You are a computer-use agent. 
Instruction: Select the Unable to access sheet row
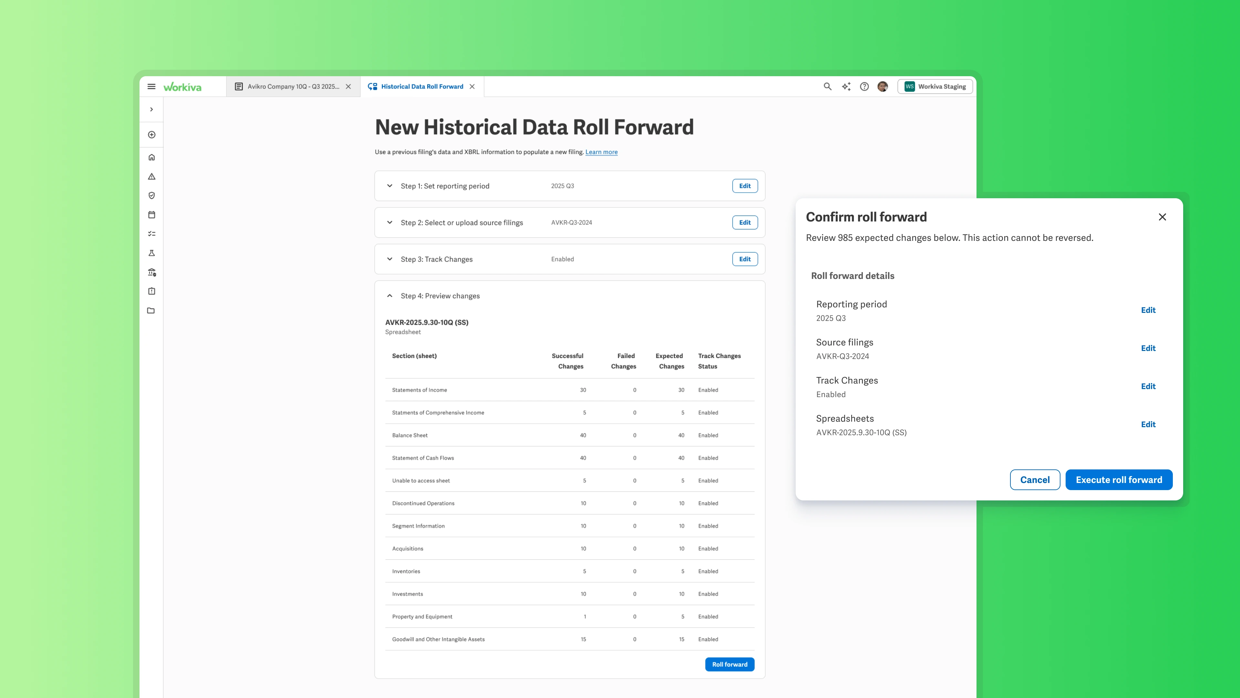point(570,480)
